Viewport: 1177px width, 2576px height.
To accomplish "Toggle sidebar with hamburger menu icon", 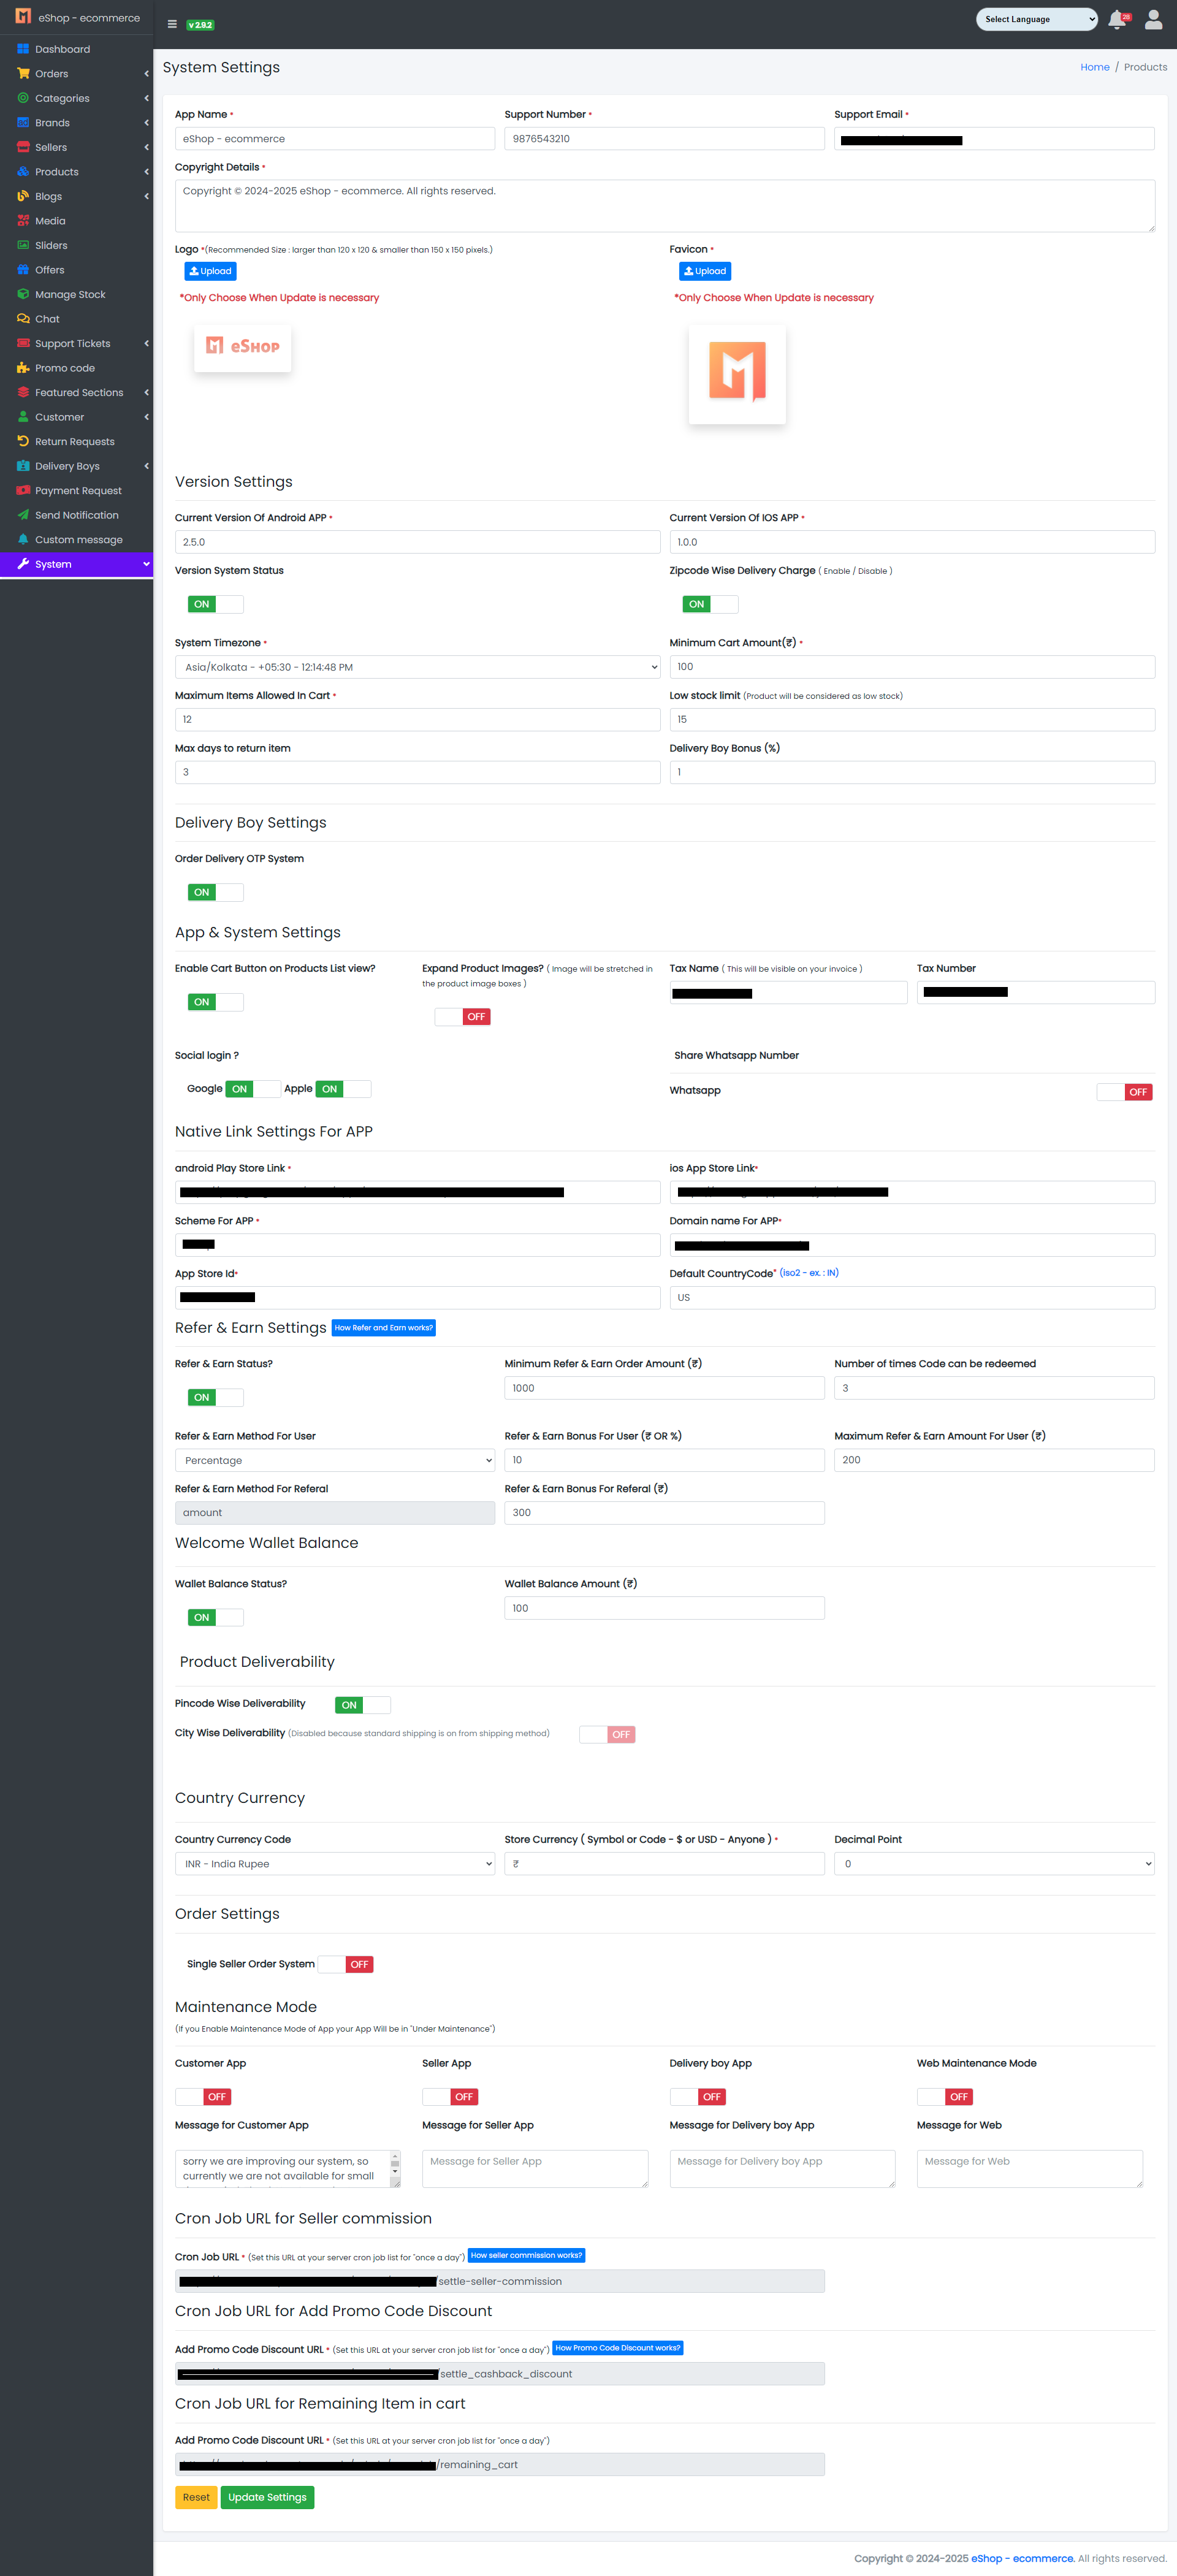I will click(172, 24).
